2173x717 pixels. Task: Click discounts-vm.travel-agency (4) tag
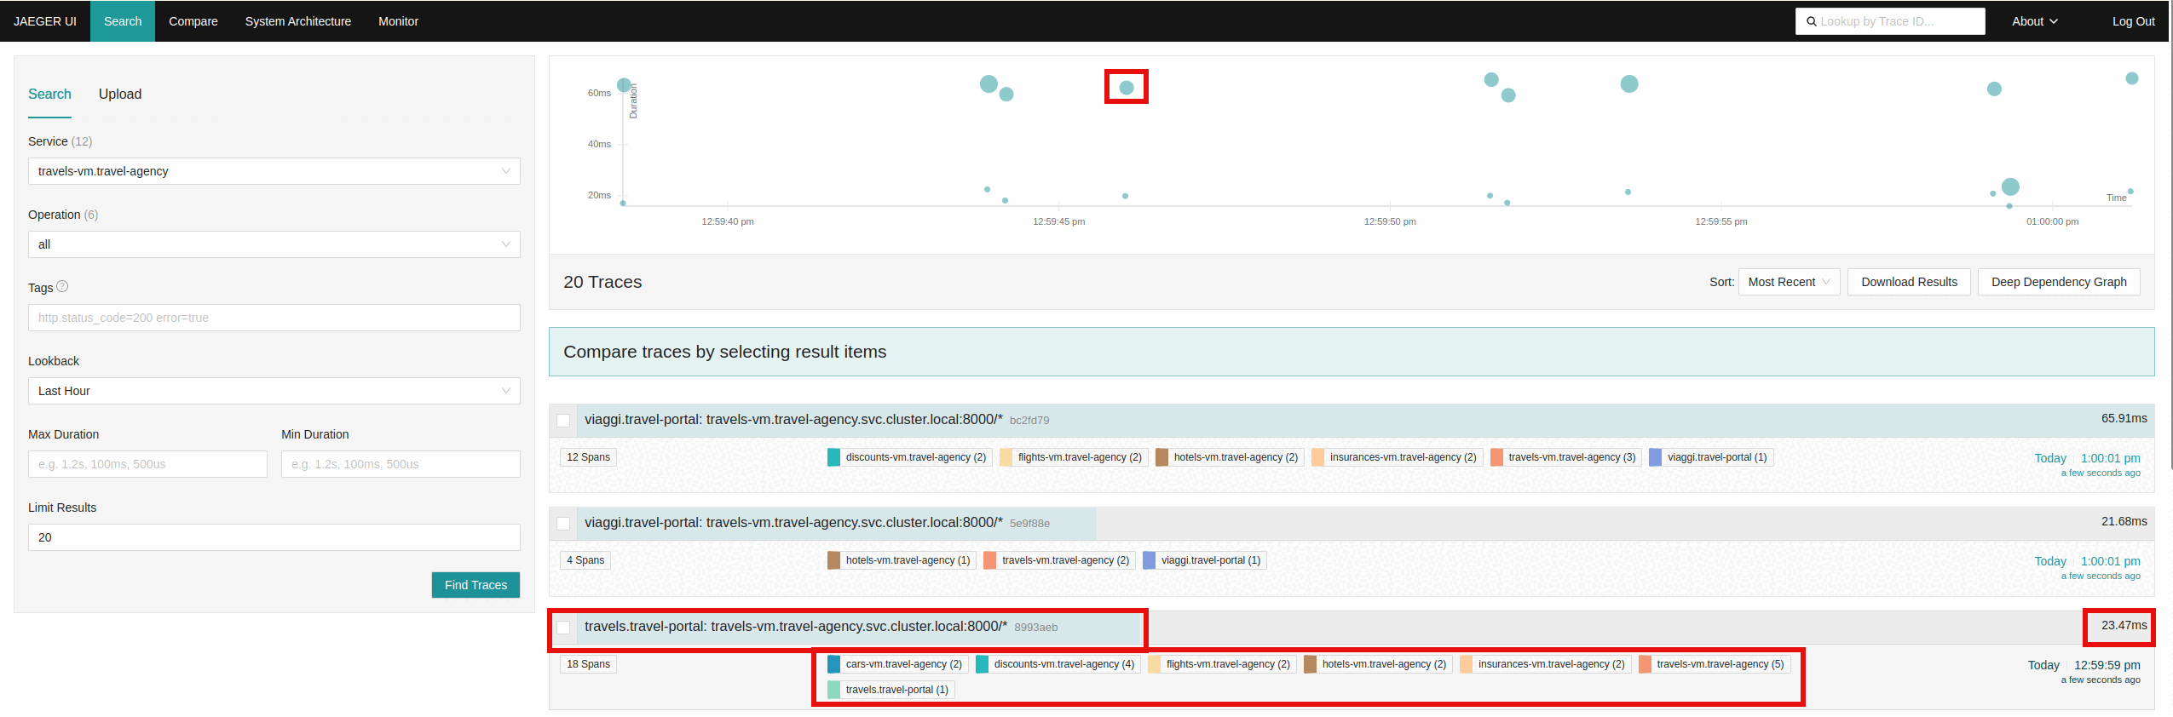[1058, 664]
